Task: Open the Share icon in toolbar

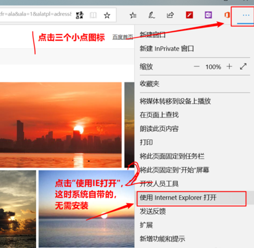Action: tap(170, 15)
